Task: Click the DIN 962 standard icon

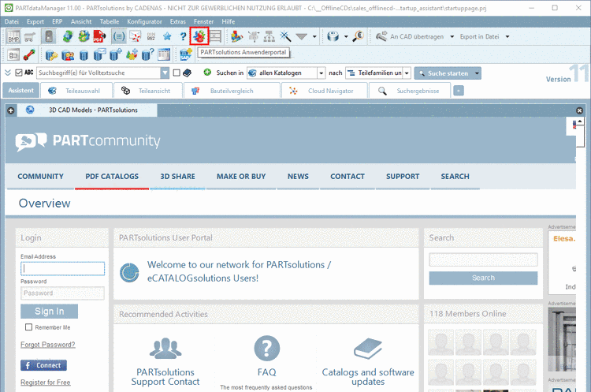Action: (151, 36)
